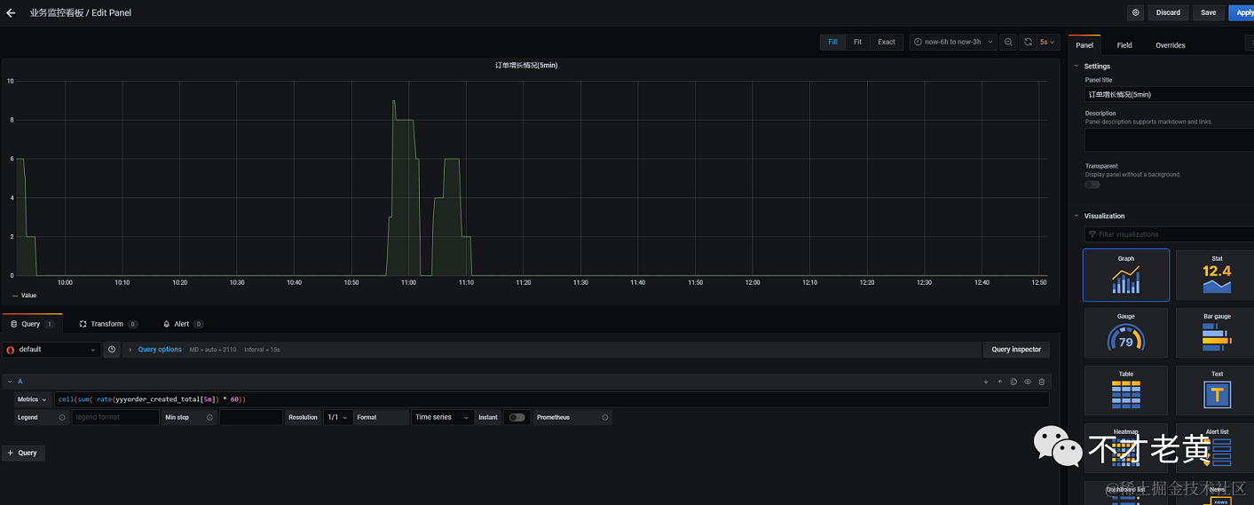Image resolution: width=1254 pixels, height=505 pixels.
Task: Switch to the Alert tab
Action: (183, 324)
